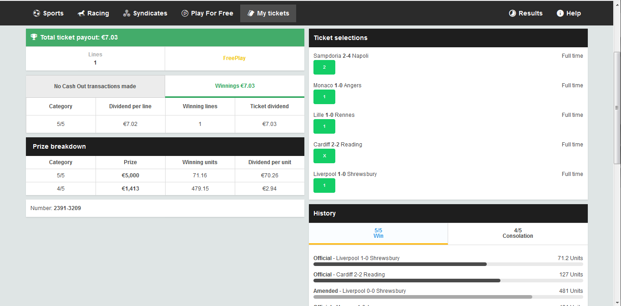Click the 127 Units value
The height and width of the screenshot is (306, 621).
click(571, 275)
